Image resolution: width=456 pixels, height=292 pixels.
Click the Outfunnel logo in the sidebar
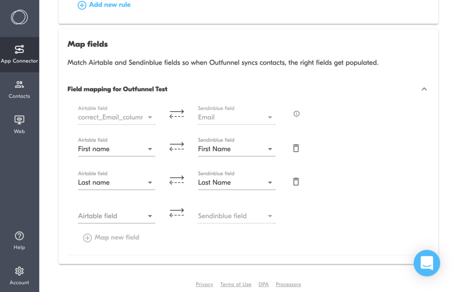click(x=19, y=17)
